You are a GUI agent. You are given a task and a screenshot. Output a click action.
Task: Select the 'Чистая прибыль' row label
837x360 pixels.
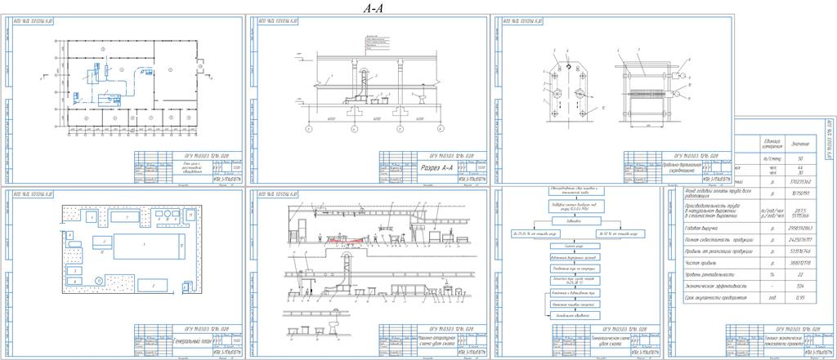[x=699, y=262]
